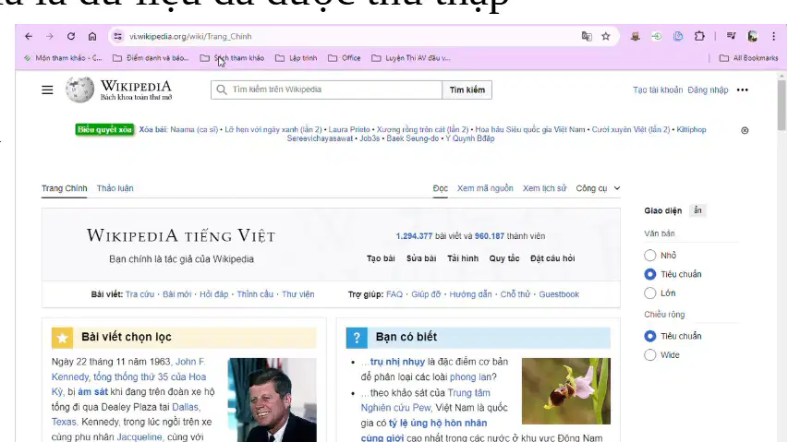Dismiss the banner with the close icon
The height and width of the screenshot is (442, 788).
[x=745, y=130]
